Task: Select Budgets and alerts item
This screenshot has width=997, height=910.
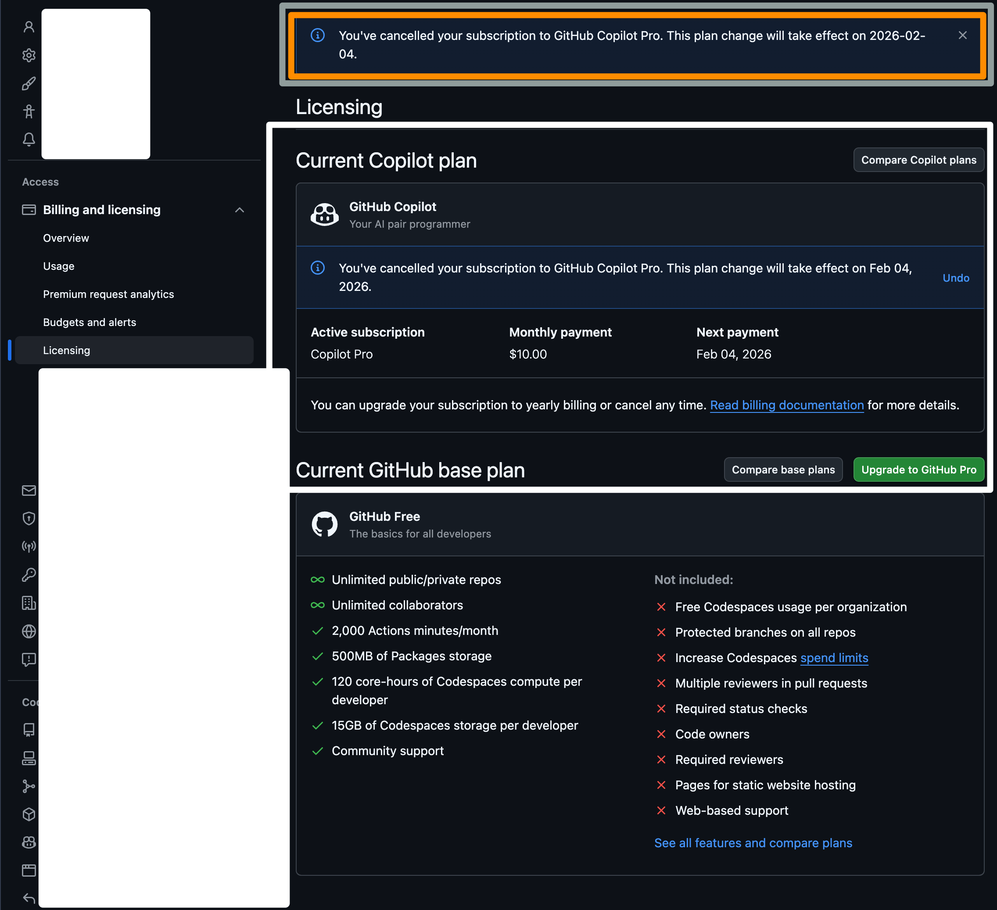Action: [89, 322]
